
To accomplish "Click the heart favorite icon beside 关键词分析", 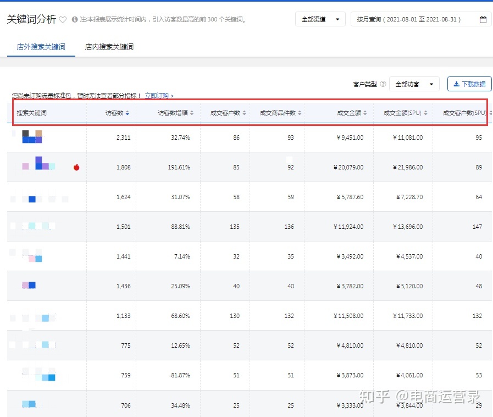I will 63,19.
